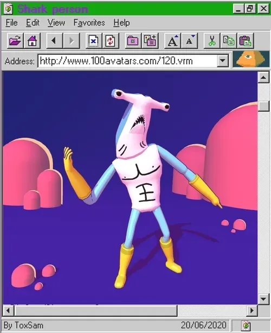Open the View menu
This screenshot has height=333, width=271.
pos(56,23)
